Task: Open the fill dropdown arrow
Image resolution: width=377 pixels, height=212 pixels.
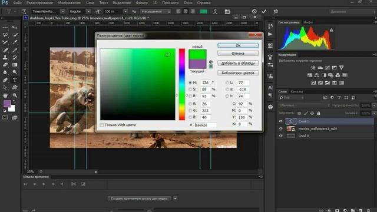Action: pyautogui.click(x=374, y=113)
